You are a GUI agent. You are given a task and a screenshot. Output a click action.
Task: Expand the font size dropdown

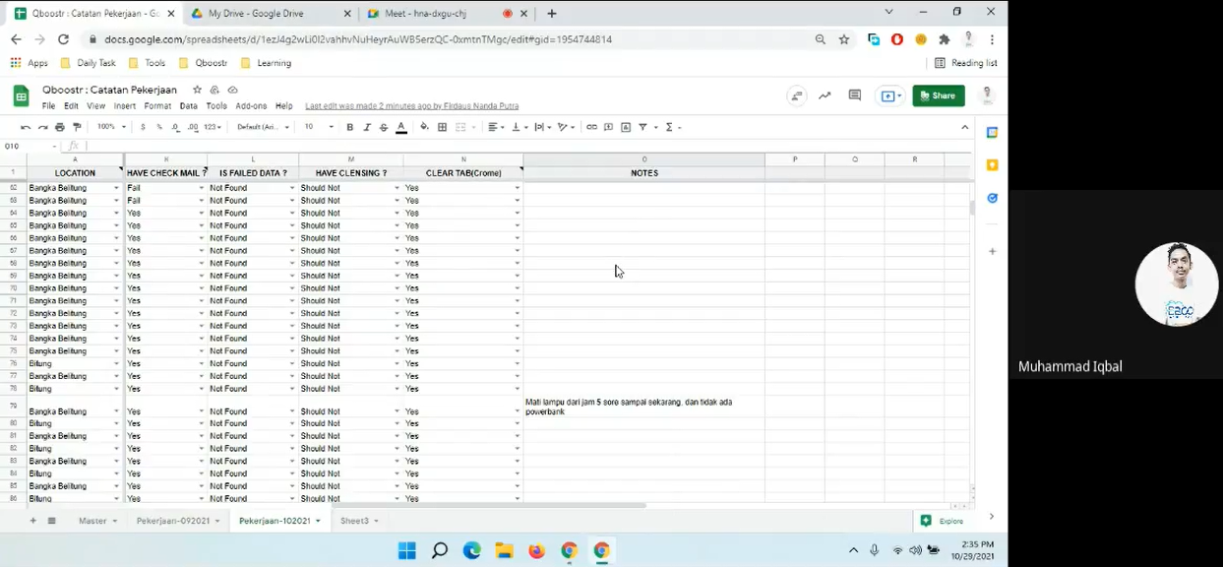click(318, 127)
